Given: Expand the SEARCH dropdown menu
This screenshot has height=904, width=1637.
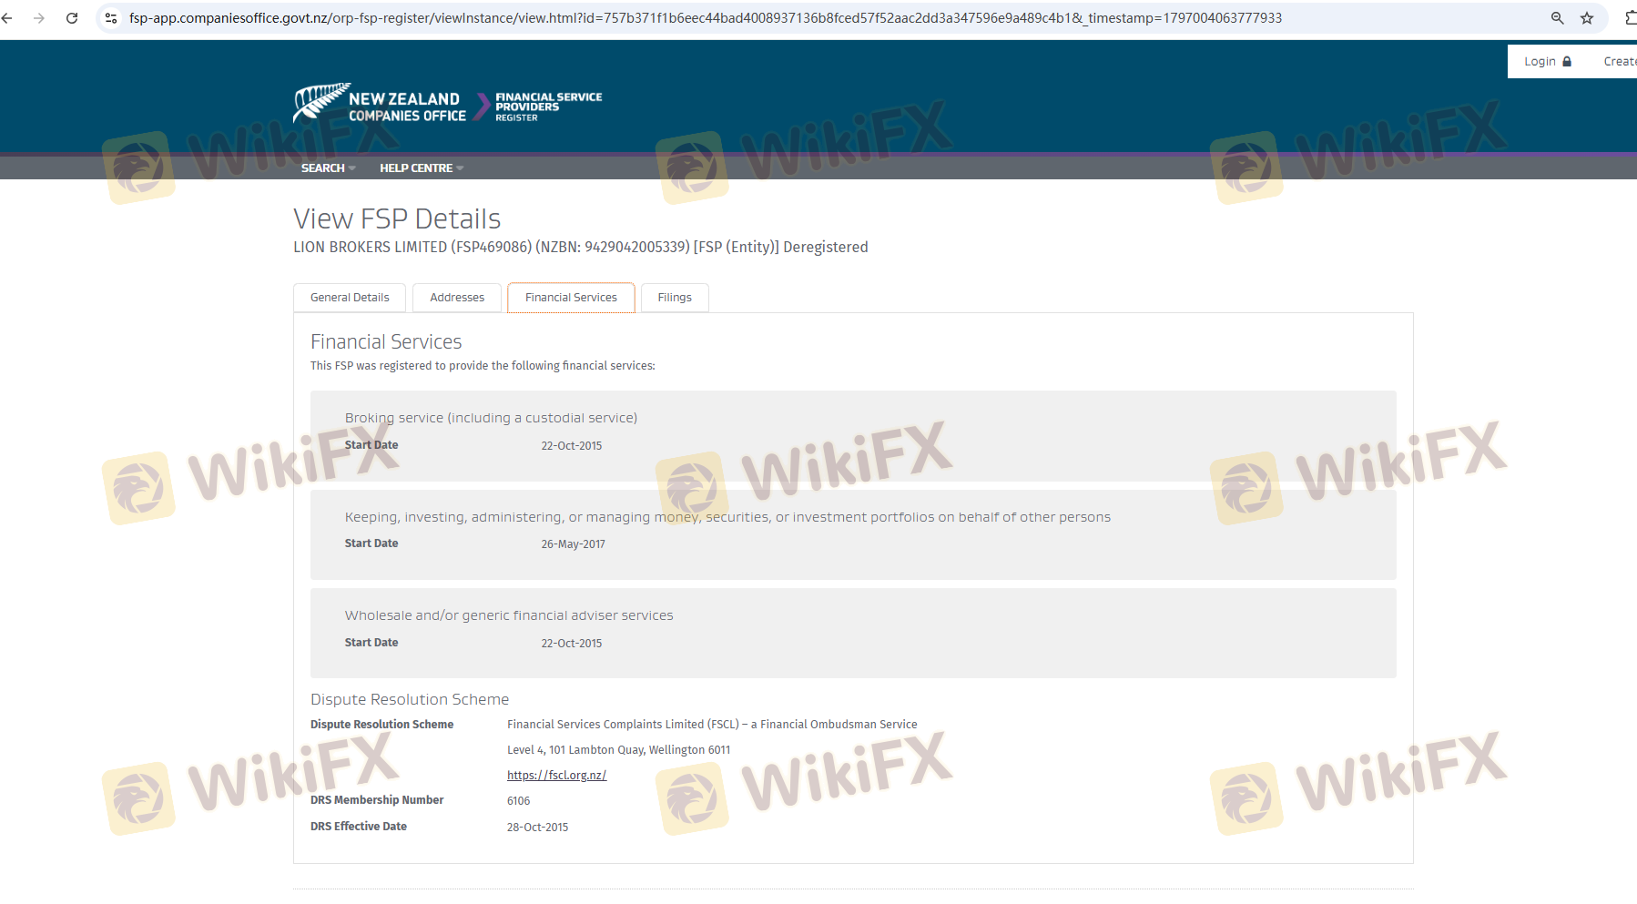Looking at the screenshot, I should [328, 168].
